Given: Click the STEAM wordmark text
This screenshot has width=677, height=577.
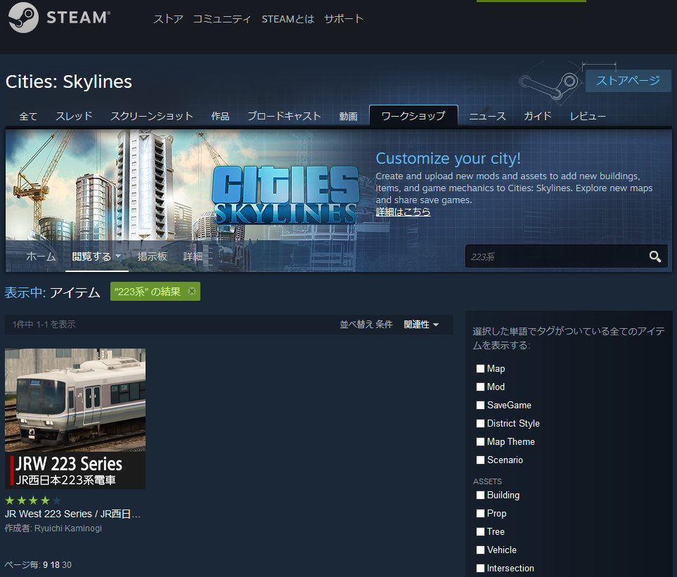Looking at the screenshot, I should [78, 18].
